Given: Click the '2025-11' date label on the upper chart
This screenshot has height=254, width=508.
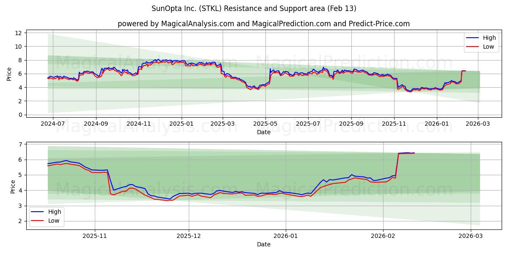Looking at the screenshot, I should point(394,124).
